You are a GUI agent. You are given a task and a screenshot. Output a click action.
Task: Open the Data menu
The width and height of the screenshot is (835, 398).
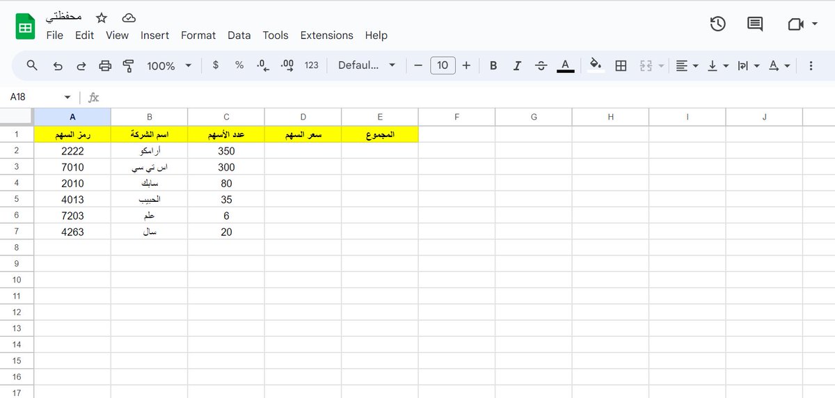tap(239, 35)
